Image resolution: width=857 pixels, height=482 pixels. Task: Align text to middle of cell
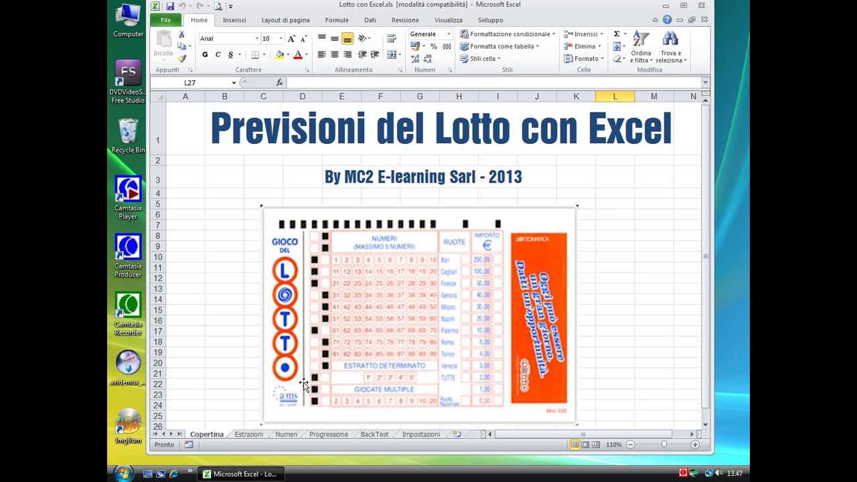(335, 38)
